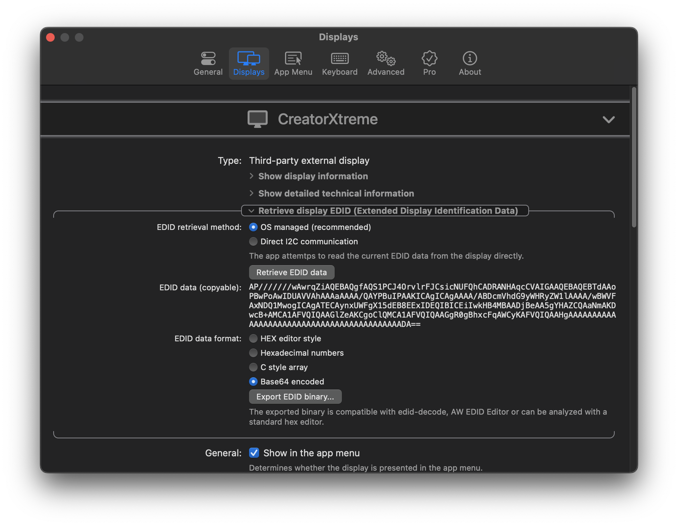Select C style array format
The image size is (678, 526).
point(253,367)
